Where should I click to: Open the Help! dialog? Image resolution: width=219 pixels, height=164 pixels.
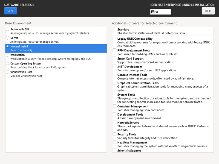pos(208,11)
